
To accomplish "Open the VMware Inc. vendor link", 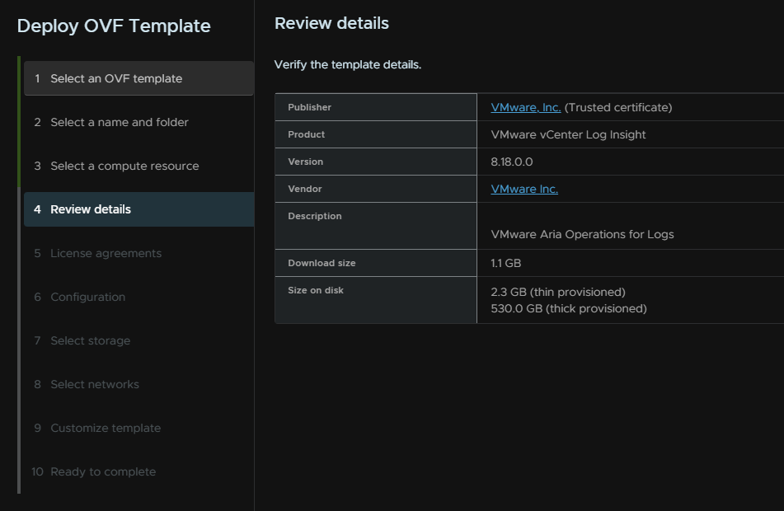I will click(x=524, y=189).
